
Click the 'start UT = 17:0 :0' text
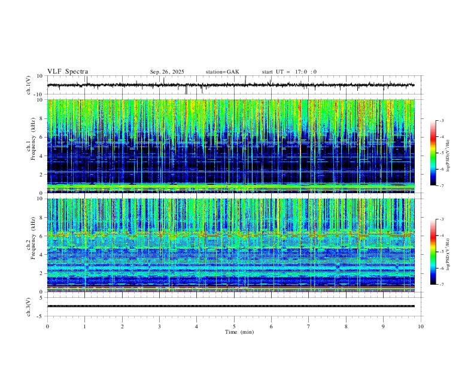(289, 72)
